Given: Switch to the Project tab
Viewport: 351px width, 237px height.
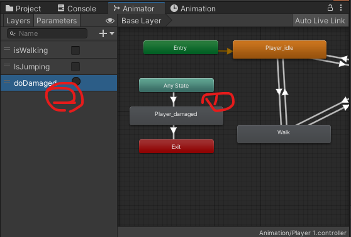Looking at the screenshot, I should click(x=23, y=9).
